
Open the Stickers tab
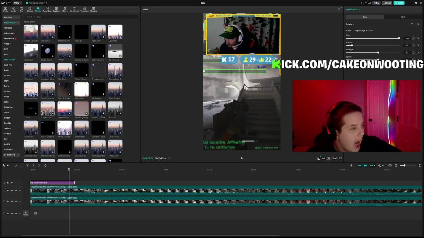coord(29,9)
